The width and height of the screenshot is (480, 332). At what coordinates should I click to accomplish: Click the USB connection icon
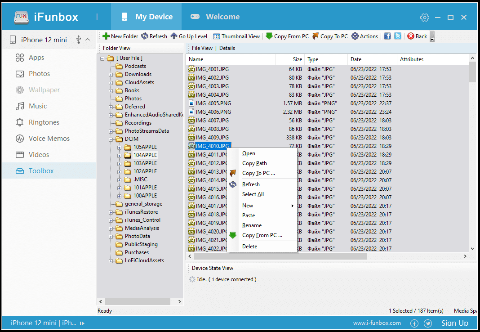click(79, 40)
